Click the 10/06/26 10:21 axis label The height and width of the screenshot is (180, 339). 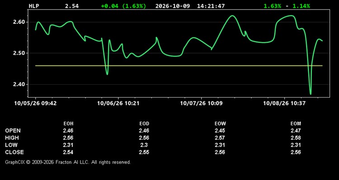[x=118, y=103]
